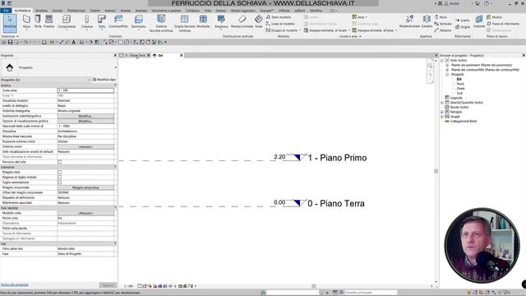
Task: Switch to the Vista ribbon tab
Action: pos(208,11)
